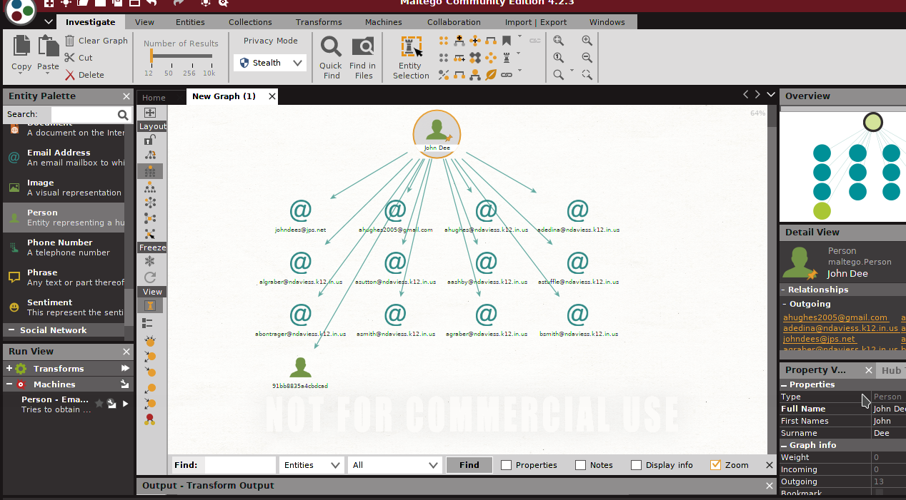
Task: Open johndees@jps.net outgoing link
Action: pyautogui.click(x=819, y=339)
